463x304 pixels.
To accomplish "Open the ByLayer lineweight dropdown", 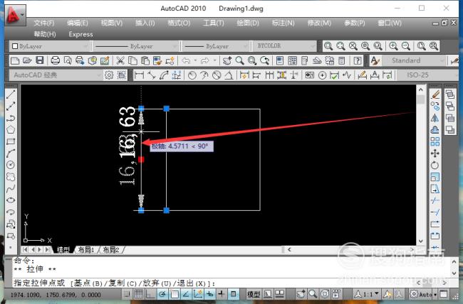I will [215, 46].
